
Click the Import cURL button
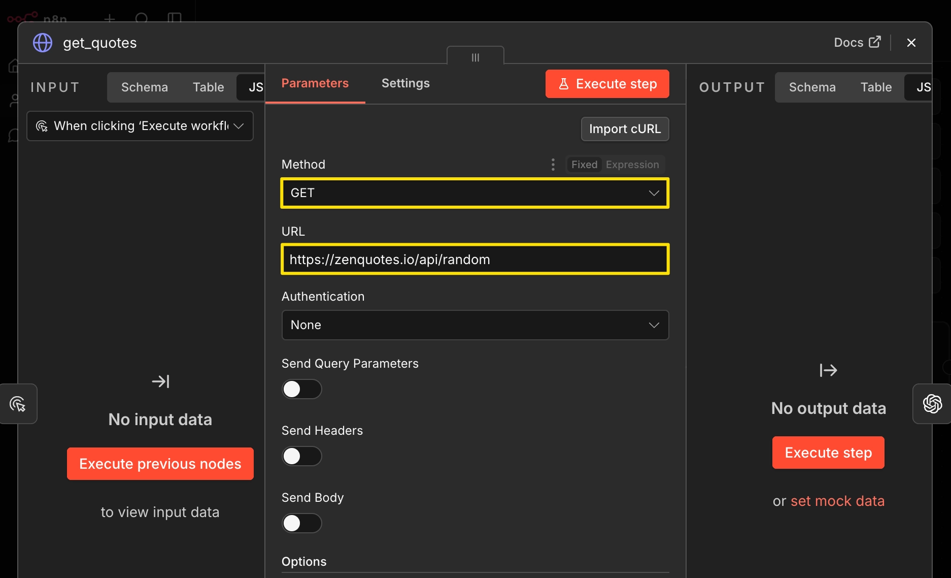(x=625, y=129)
